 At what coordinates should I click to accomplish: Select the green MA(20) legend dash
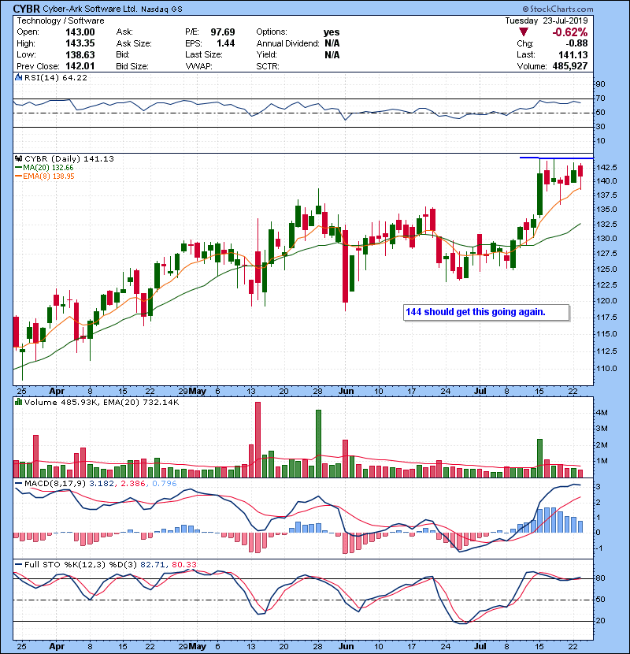(x=19, y=168)
